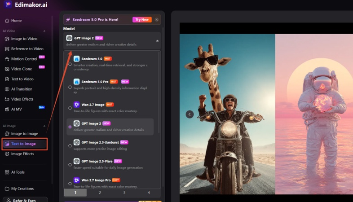Click the GPT Image 2 logo in list
Image resolution: width=353 pixels, height=202 pixels.
[76, 123]
